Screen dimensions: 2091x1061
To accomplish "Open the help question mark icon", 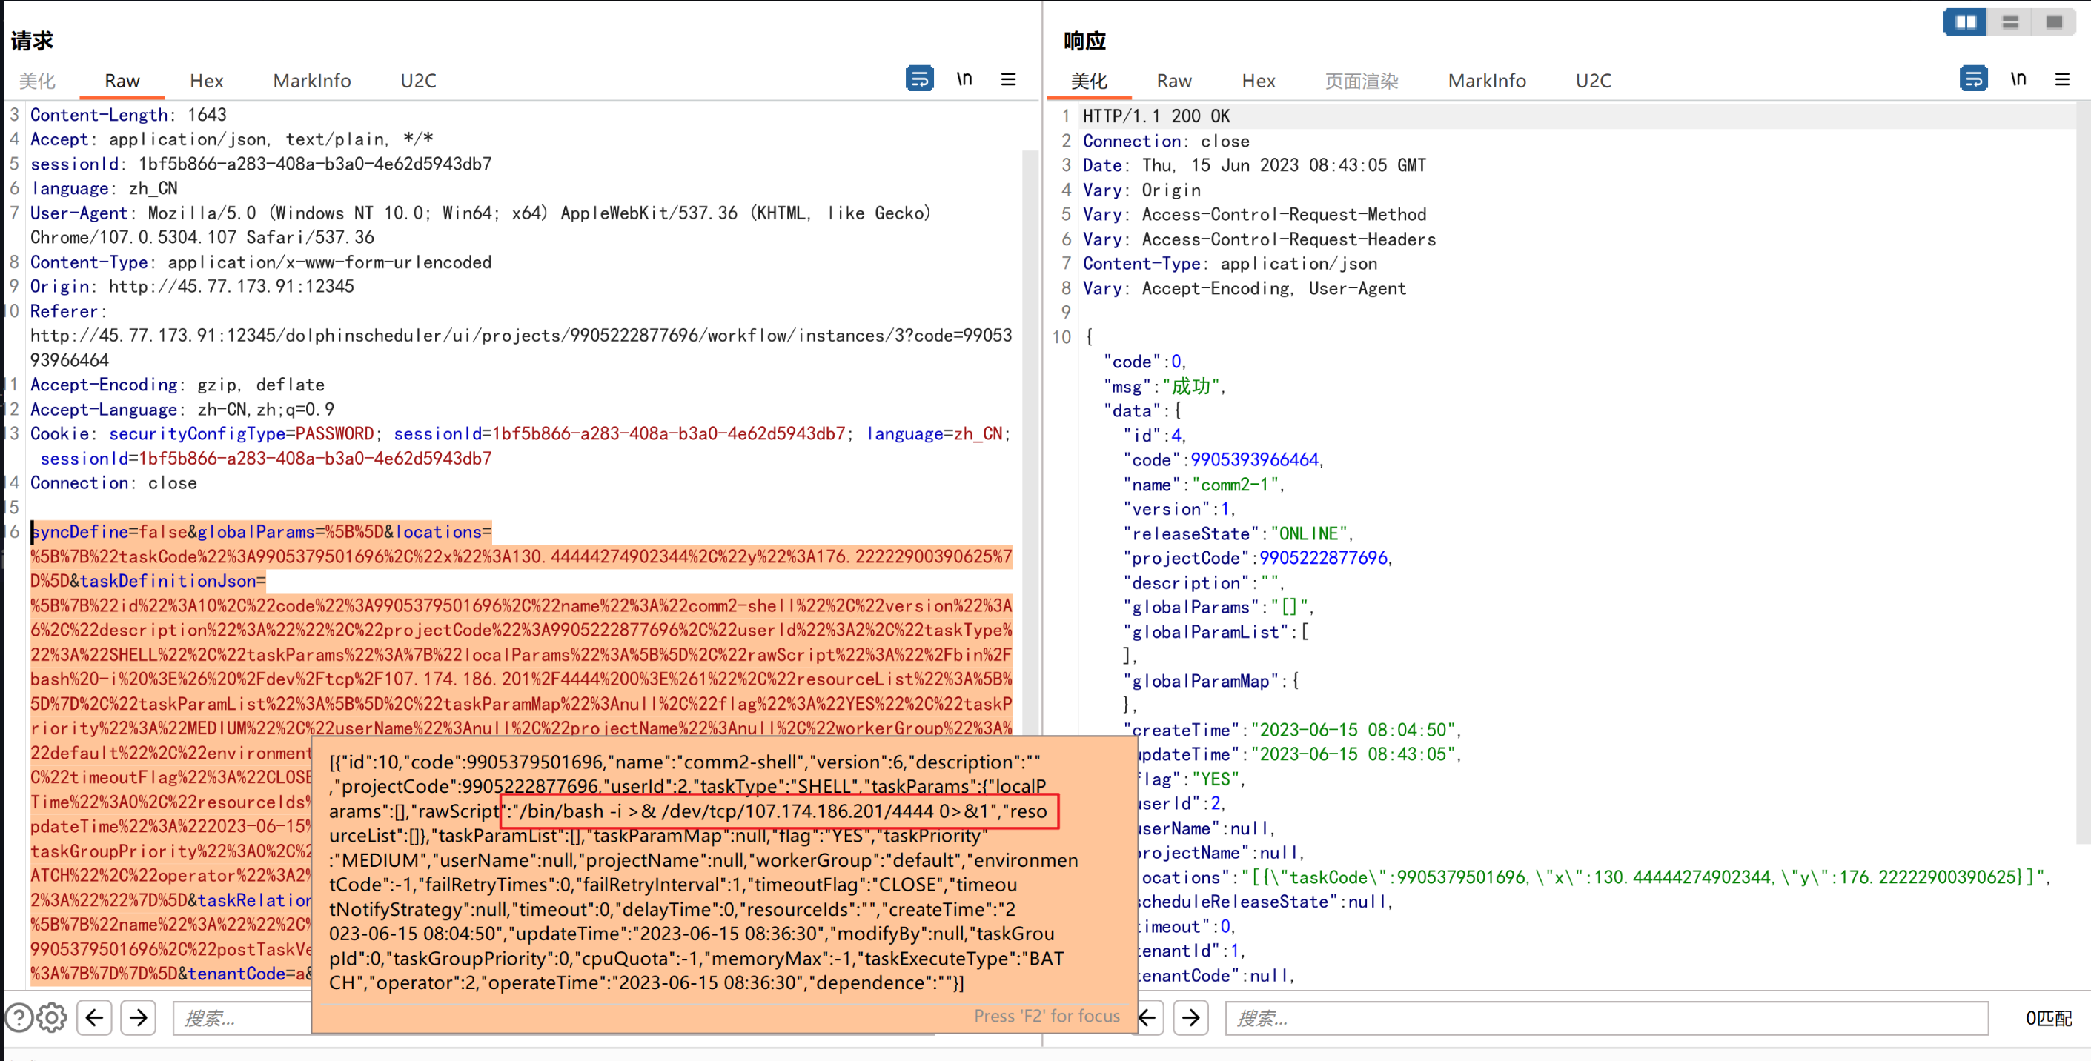I will pos(19,1017).
